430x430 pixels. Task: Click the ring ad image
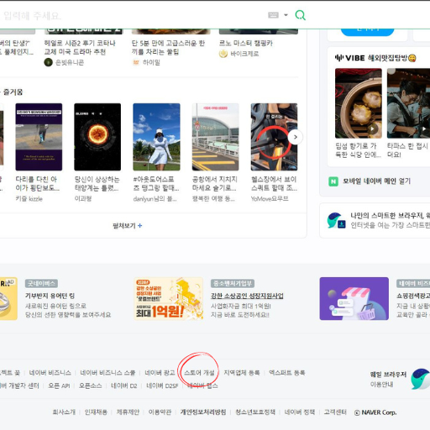(x=8, y=298)
